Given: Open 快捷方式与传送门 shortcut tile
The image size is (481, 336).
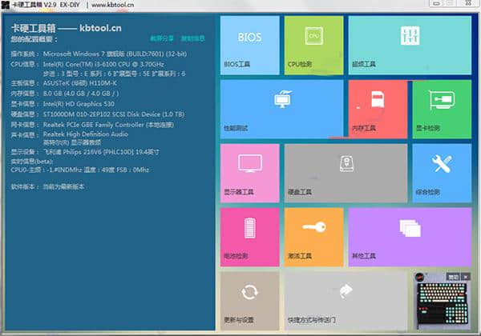Looking at the screenshot, I should (x=345, y=299).
